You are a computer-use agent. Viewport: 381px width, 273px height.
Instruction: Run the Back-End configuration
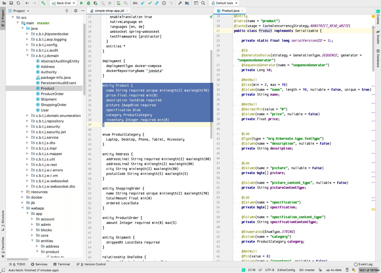pos(81,3)
